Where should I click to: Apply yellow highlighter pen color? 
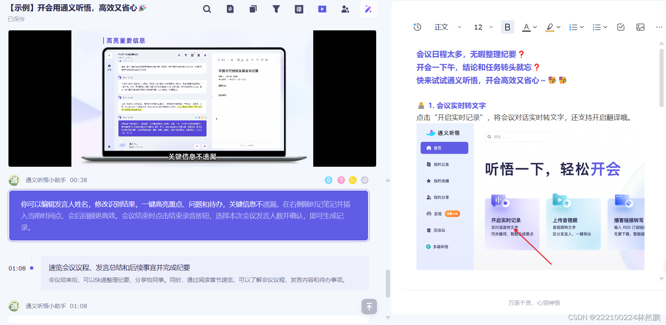[550, 27]
